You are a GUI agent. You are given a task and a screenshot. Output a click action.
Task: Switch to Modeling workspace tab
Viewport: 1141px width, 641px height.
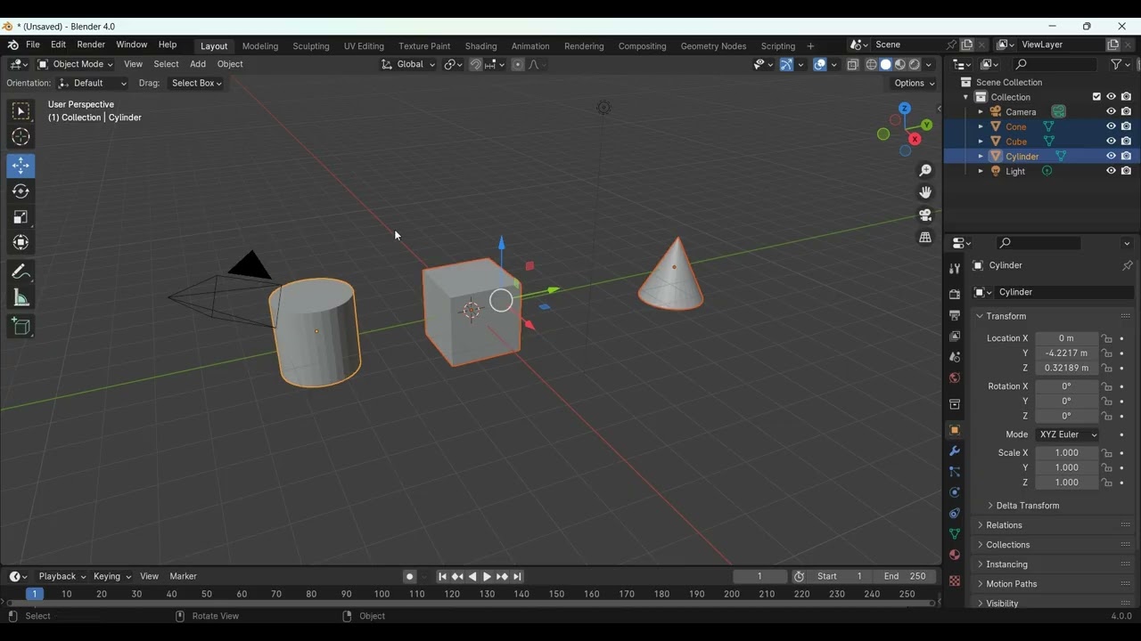point(260,46)
